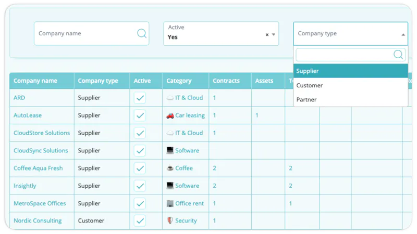Focus the Company name search field
This screenshot has height=234, width=417.
[92, 33]
